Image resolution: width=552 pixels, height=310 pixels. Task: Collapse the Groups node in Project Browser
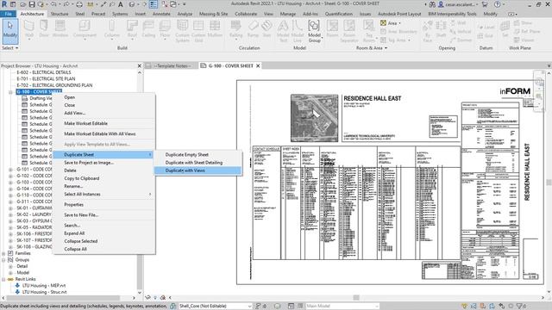(x=3, y=260)
